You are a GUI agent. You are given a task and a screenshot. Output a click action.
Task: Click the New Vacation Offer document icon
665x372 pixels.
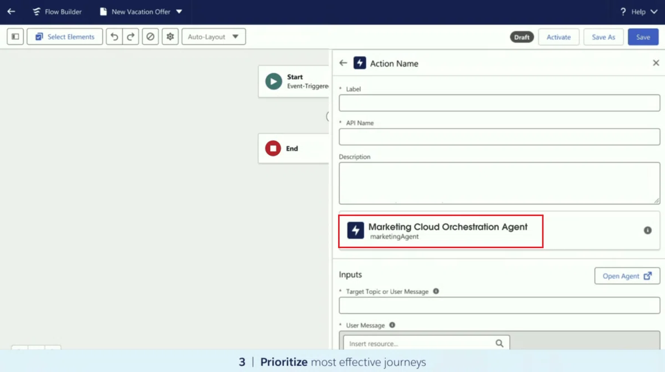coord(103,12)
